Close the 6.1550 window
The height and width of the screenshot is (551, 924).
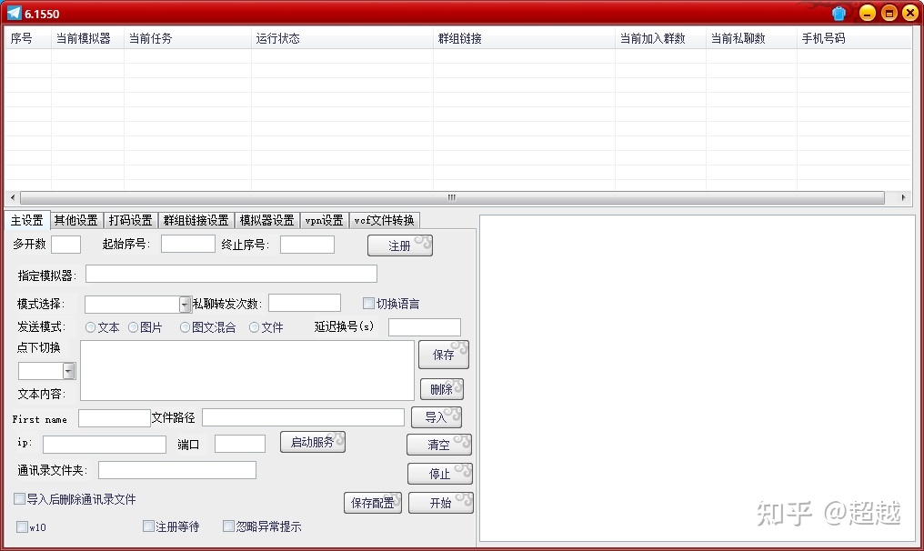point(909,13)
